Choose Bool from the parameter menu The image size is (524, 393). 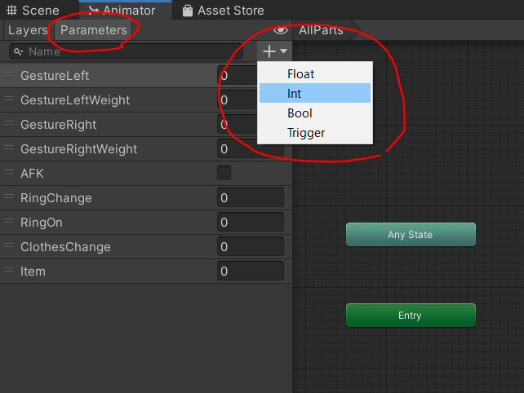point(315,113)
